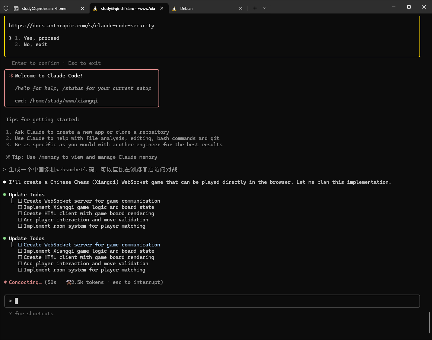Open a new terminal tab
This screenshot has width=432, height=340.
tap(255, 8)
